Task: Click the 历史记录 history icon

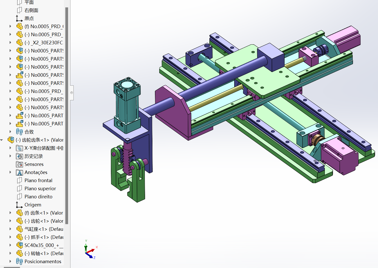Action: pos(19,156)
